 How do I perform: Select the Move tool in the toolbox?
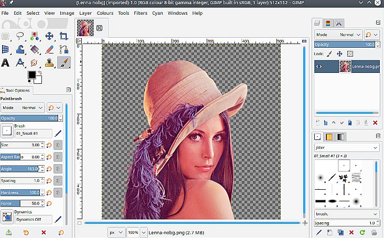49,36
